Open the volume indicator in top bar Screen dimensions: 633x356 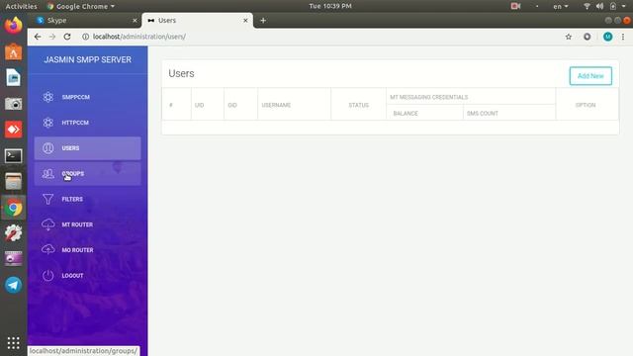(600, 6)
